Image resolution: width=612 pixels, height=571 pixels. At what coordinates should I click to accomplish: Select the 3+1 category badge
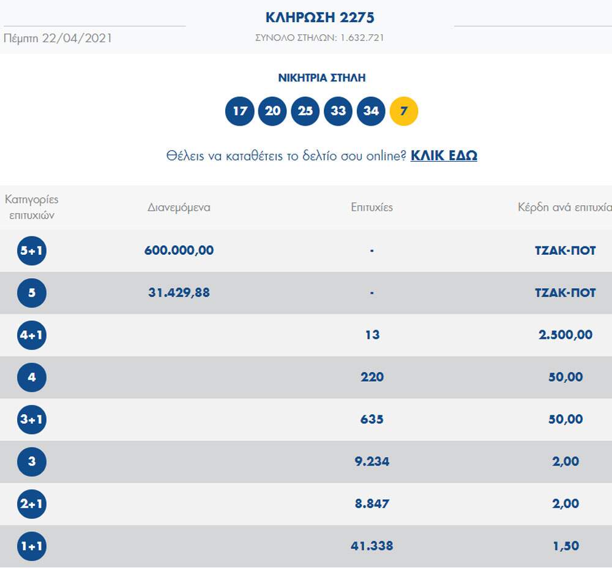click(32, 420)
